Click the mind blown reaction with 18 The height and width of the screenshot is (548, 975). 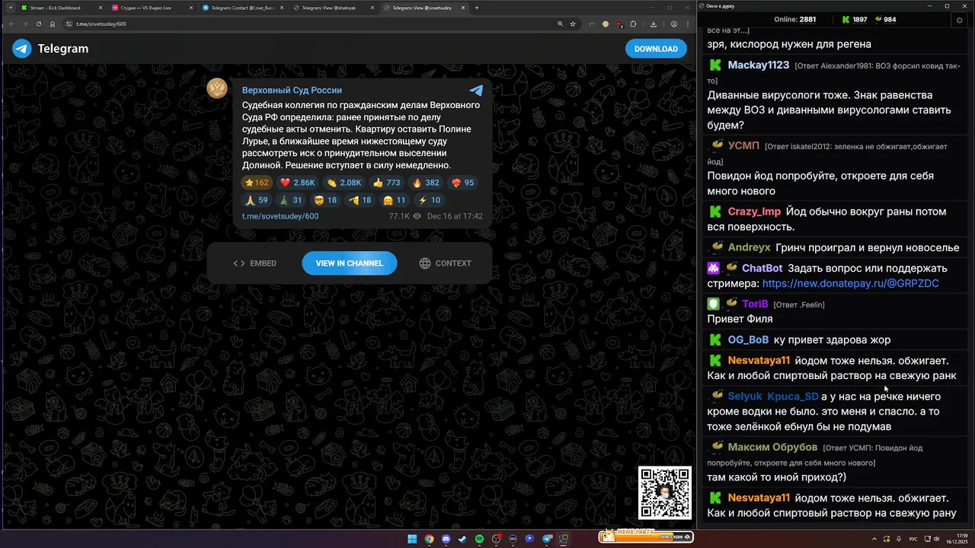(326, 200)
